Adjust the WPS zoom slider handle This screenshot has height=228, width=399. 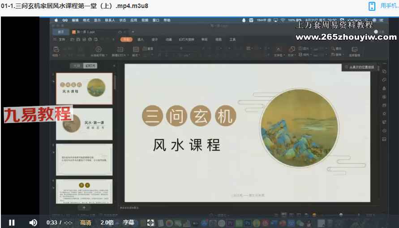coord(341,215)
